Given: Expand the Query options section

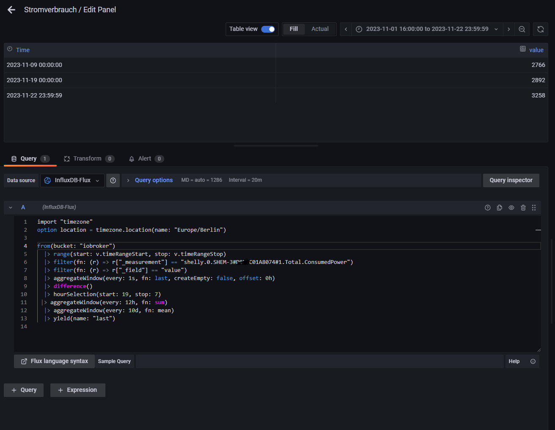Looking at the screenshot, I should pos(154,180).
